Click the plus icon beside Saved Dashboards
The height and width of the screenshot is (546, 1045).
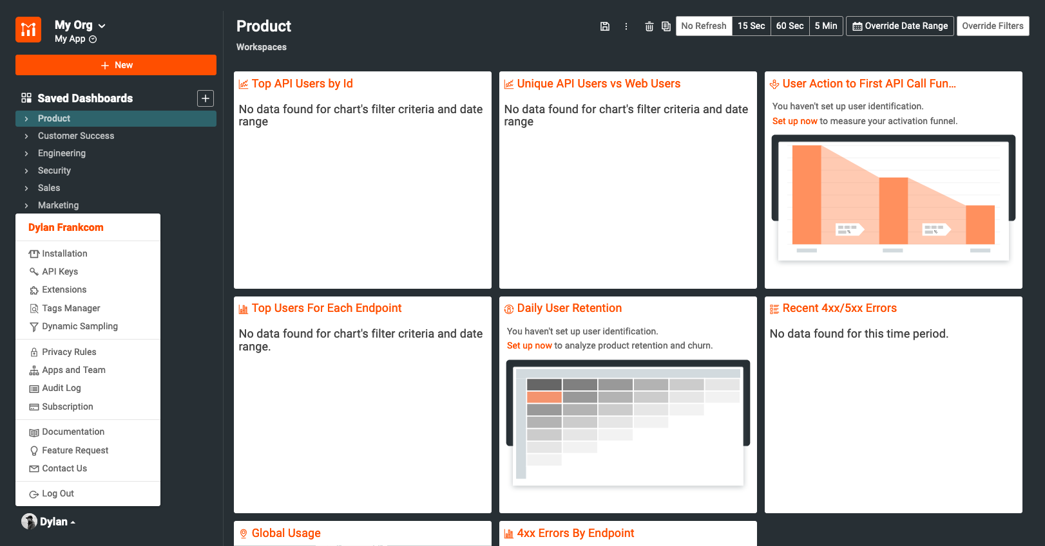tap(205, 98)
